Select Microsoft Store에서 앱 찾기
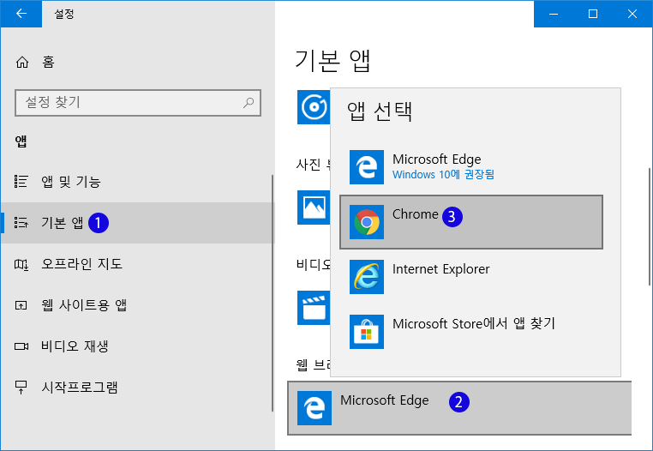653x451 pixels. [x=471, y=332]
